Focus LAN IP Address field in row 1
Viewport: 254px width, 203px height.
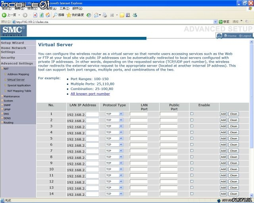(x=92, y=114)
